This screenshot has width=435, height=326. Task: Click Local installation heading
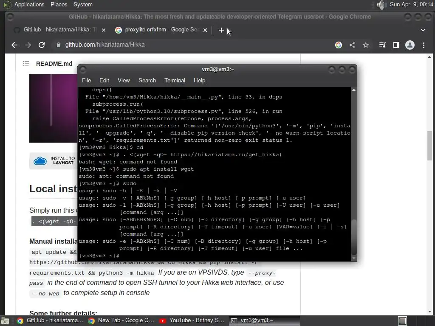pyautogui.click(x=53, y=189)
